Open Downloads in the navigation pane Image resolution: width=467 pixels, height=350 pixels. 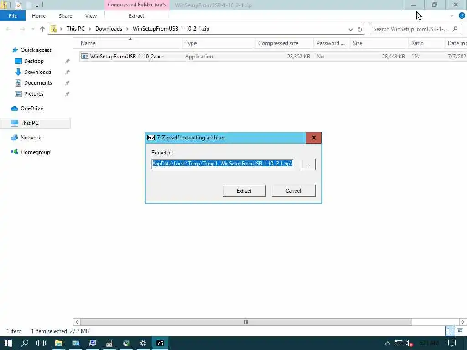(37, 72)
